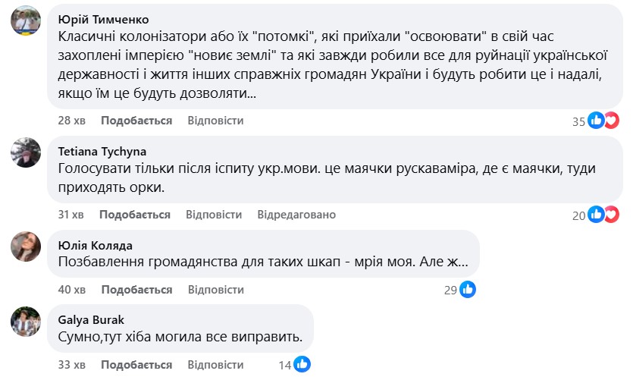Reply to Tetiana Tychyna's comment
The height and width of the screenshot is (377, 633).
point(214,215)
